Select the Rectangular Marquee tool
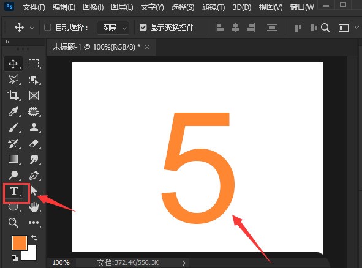 34,64
